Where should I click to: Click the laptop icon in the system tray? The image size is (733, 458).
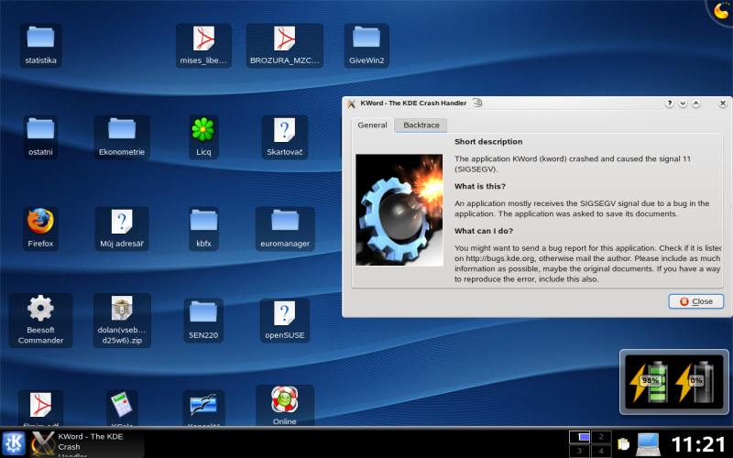click(x=649, y=444)
